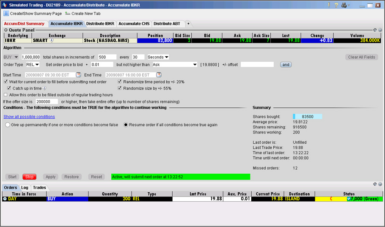Image resolution: width=385 pixels, height=227 pixels.
Task: Click the Apply button
Action: [50, 177]
